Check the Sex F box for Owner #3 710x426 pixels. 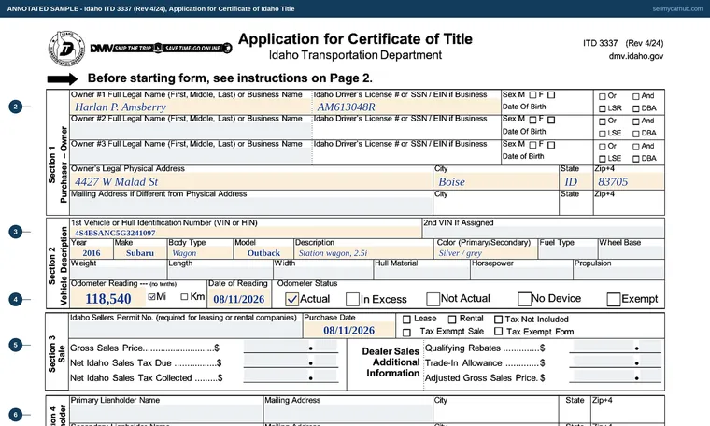coord(551,145)
